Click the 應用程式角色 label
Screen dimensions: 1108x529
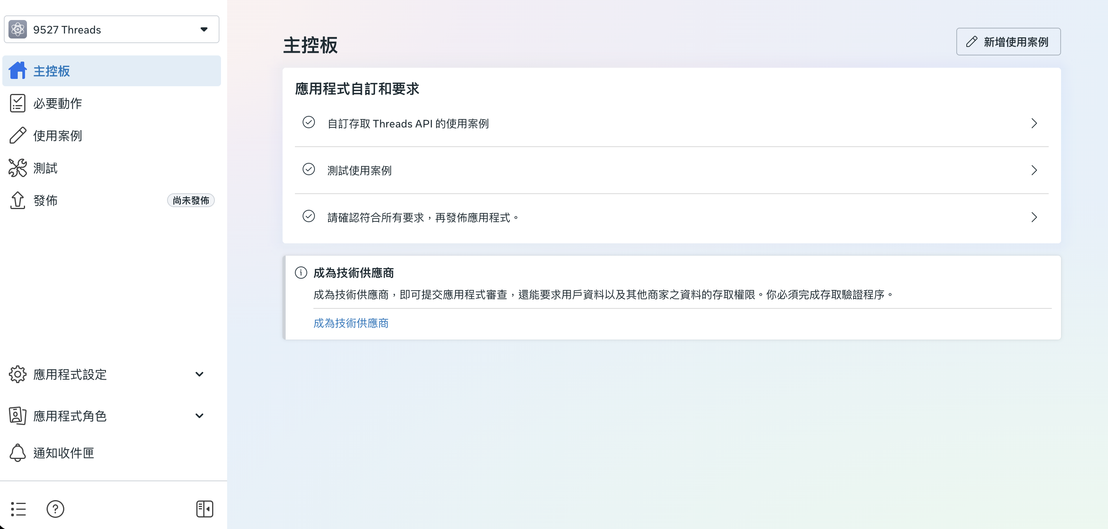pyautogui.click(x=70, y=416)
